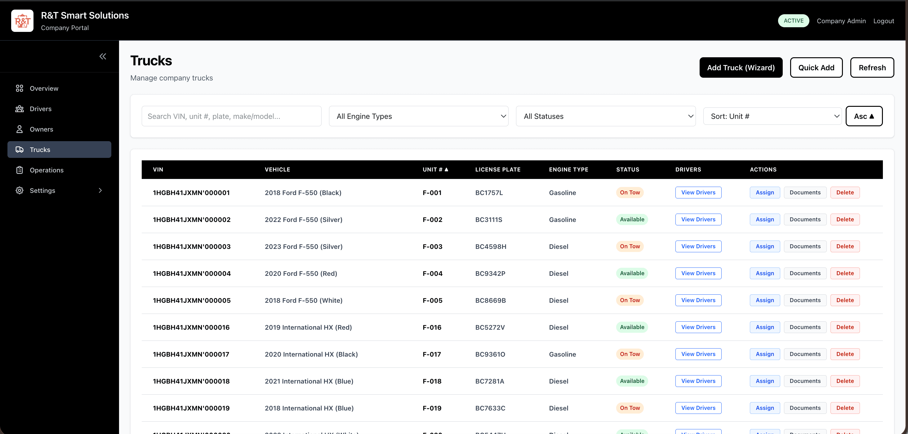
Task: Collapse the sidebar using the double-chevron icon
Action: click(x=103, y=56)
